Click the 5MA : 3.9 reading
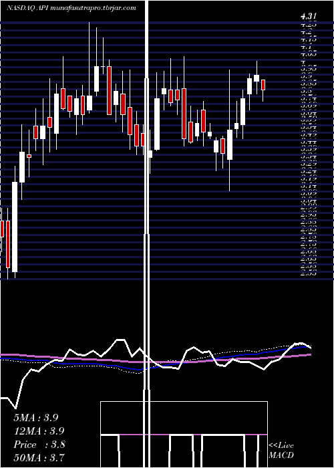 (x=36, y=418)
